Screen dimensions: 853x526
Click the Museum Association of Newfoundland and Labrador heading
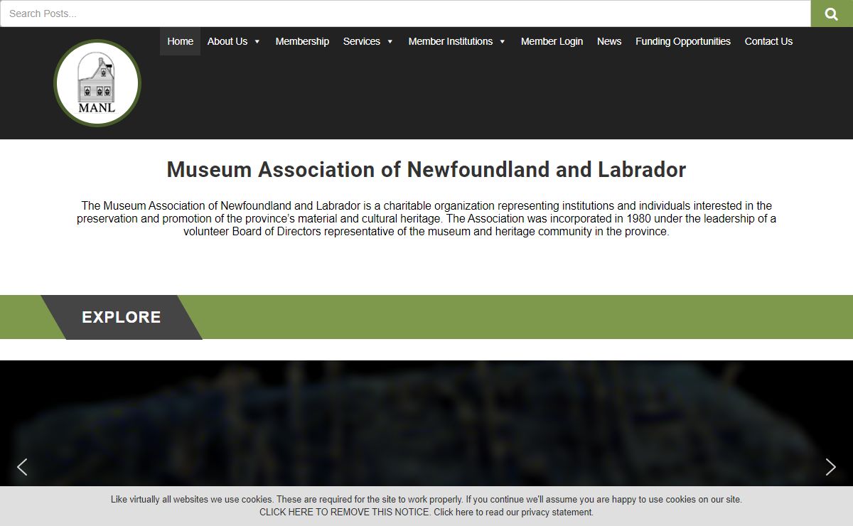pyautogui.click(x=426, y=170)
